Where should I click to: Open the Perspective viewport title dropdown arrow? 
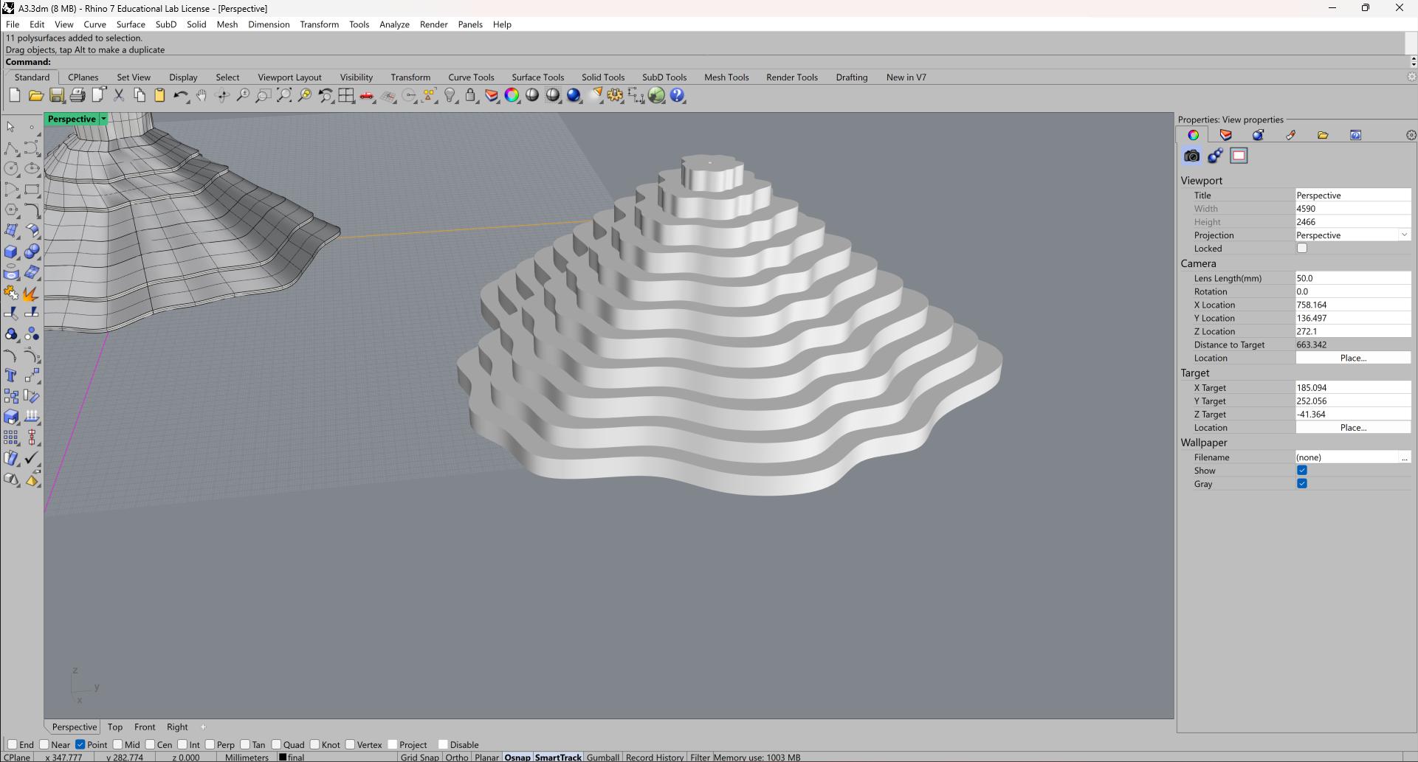104,119
